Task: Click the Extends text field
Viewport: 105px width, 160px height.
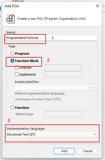Action: pyautogui.click(x=63, y=67)
